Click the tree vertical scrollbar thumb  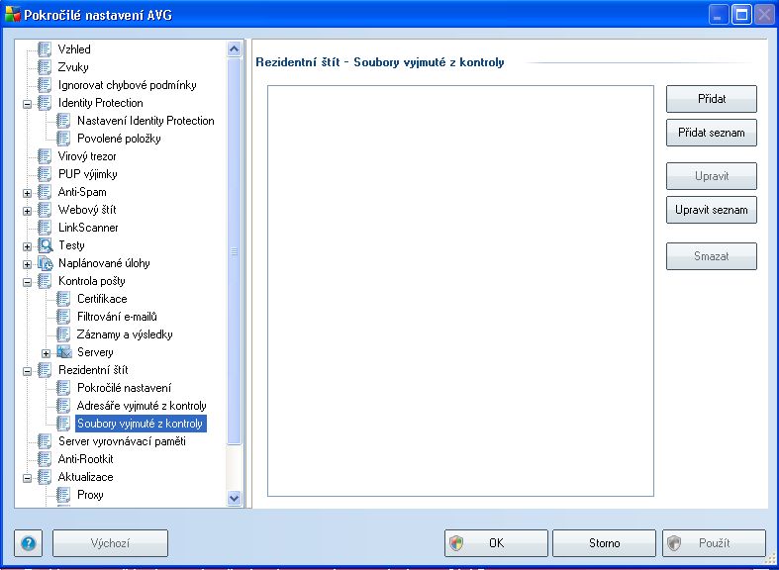point(234,251)
